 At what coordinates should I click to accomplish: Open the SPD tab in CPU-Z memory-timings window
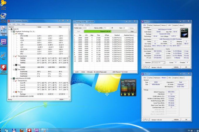(x=170, y=78)
